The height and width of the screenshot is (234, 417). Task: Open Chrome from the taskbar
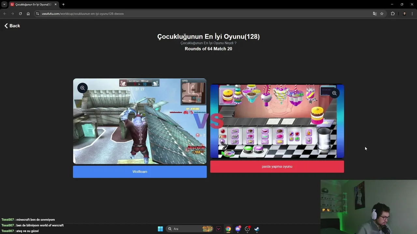228,229
